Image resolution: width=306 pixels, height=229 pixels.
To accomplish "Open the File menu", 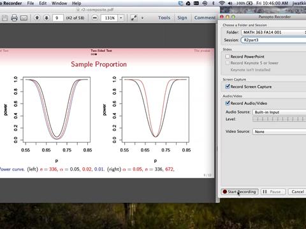I will tap(31, 3).
